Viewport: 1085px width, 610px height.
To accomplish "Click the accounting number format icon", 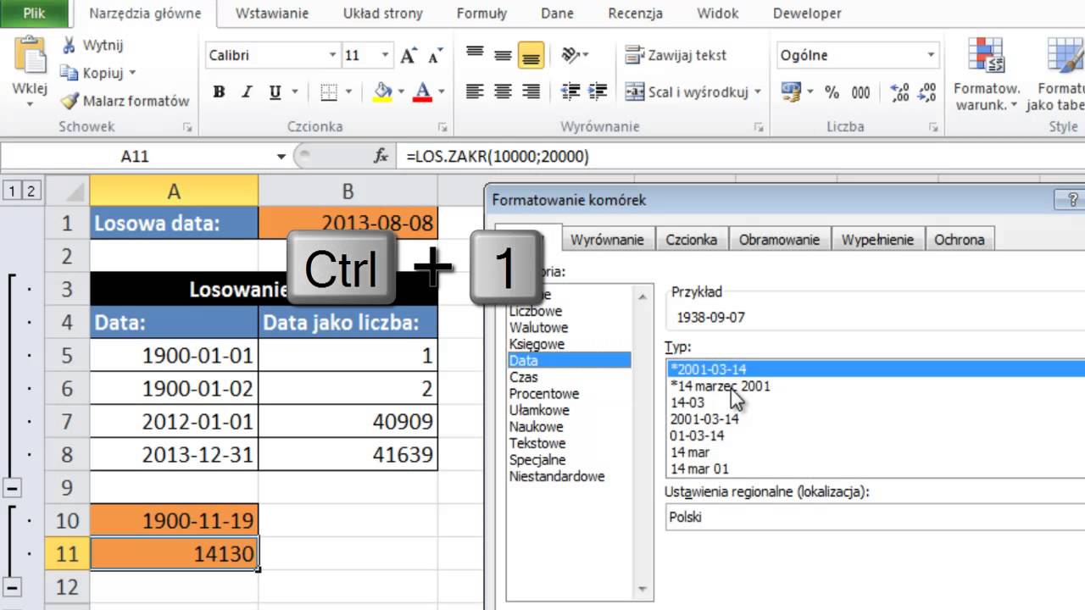I will click(791, 91).
